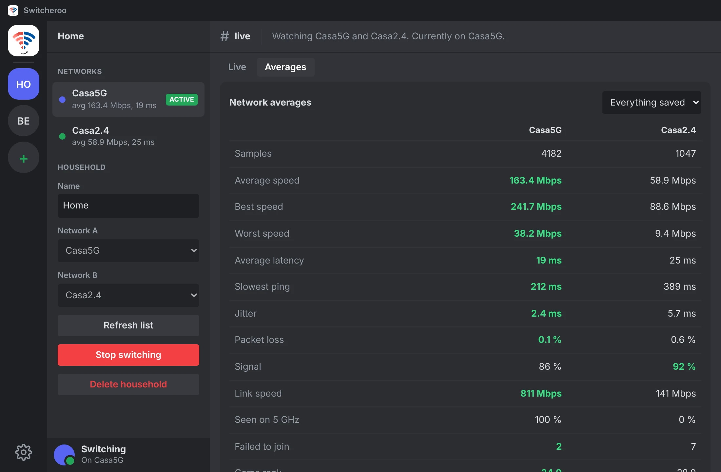Image resolution: width=721 pixels, height=472 pixels.
Task: Click the Stop switching button
Action: click(128, 355)
